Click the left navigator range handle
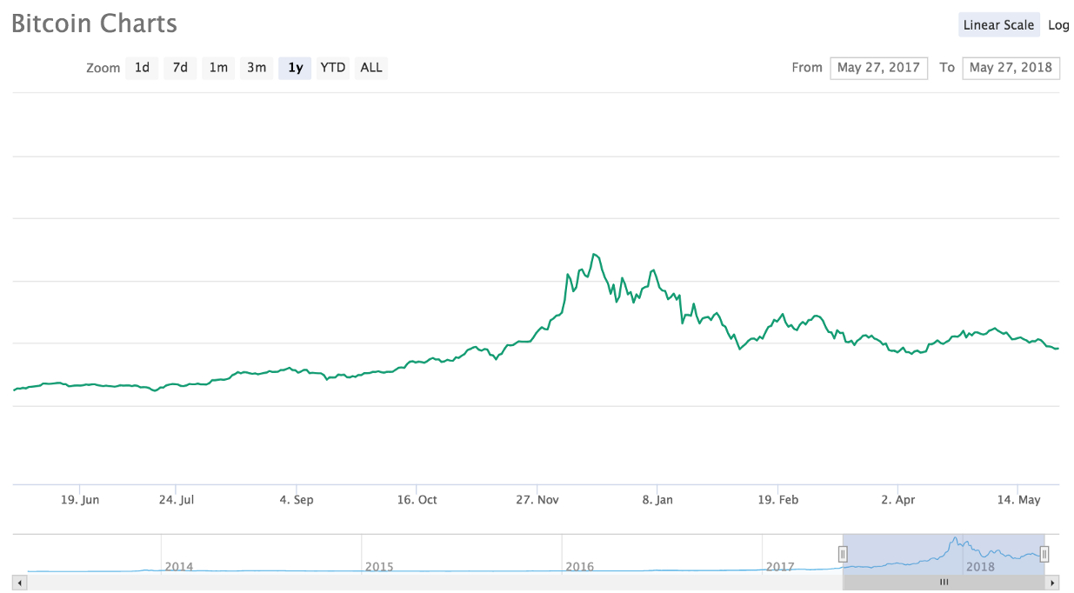This screenshot has height=593, width=1074. pos(843,554)
